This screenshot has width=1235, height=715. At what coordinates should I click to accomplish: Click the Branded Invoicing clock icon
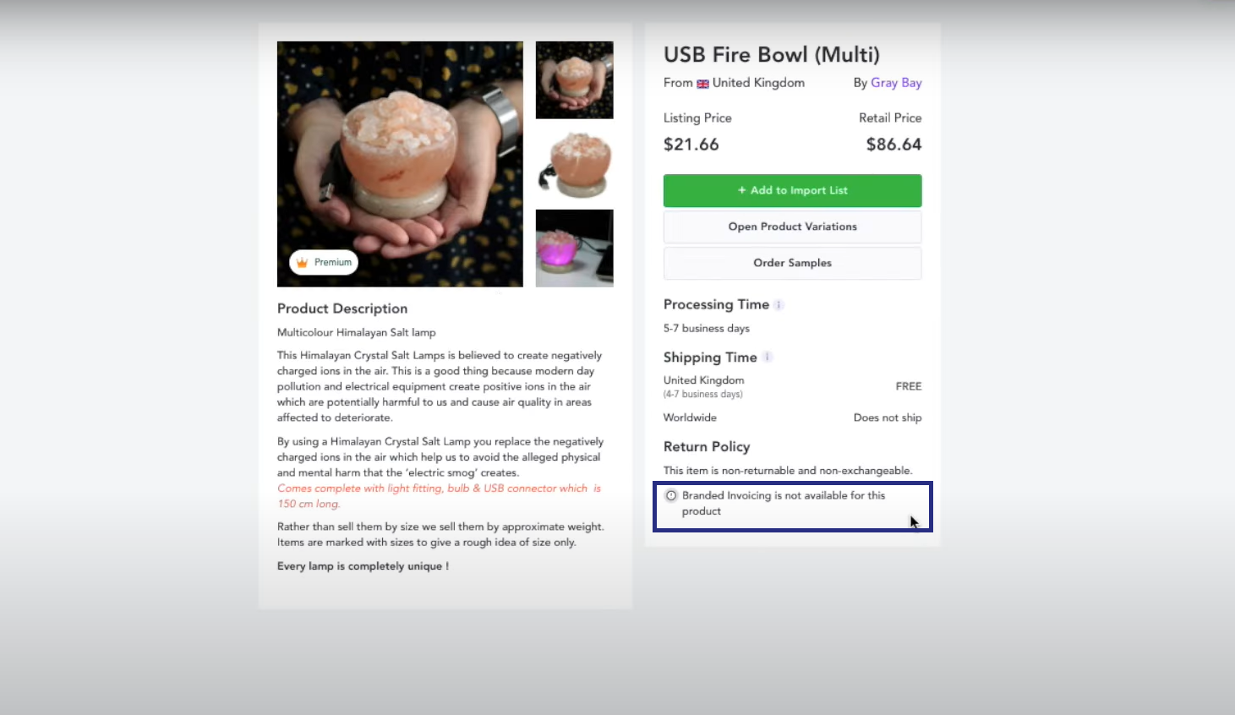671,495
